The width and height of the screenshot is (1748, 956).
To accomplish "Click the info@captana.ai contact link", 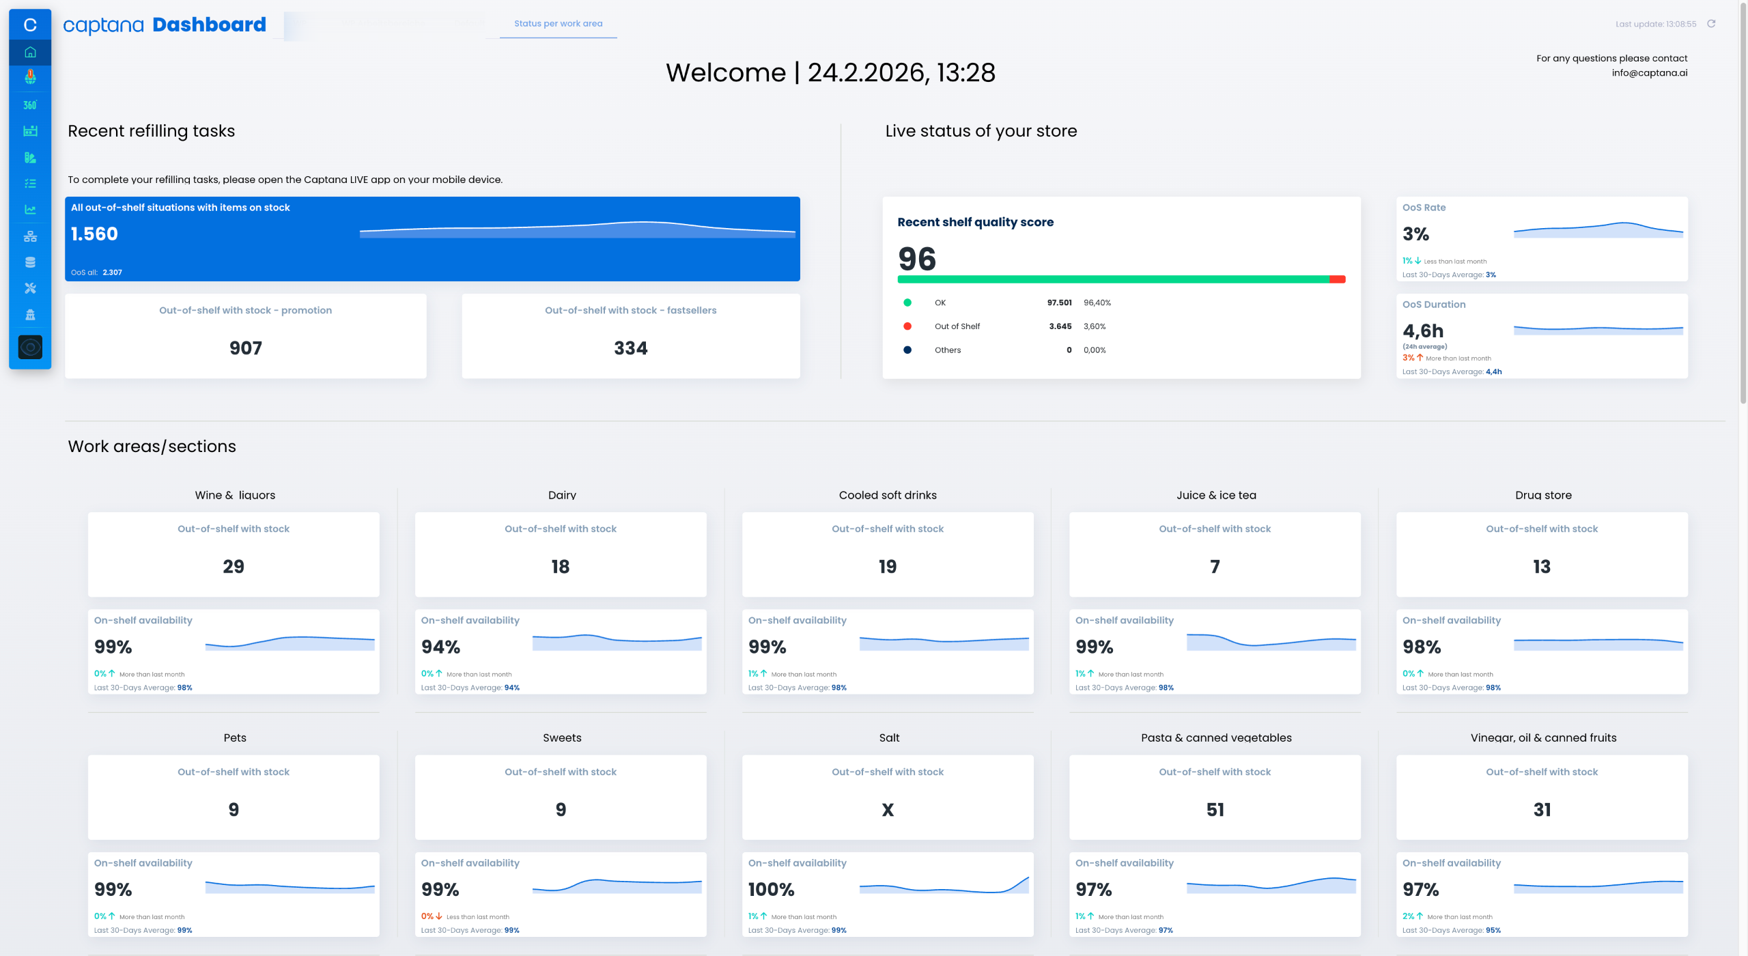I will click(x=1649, y=73).
